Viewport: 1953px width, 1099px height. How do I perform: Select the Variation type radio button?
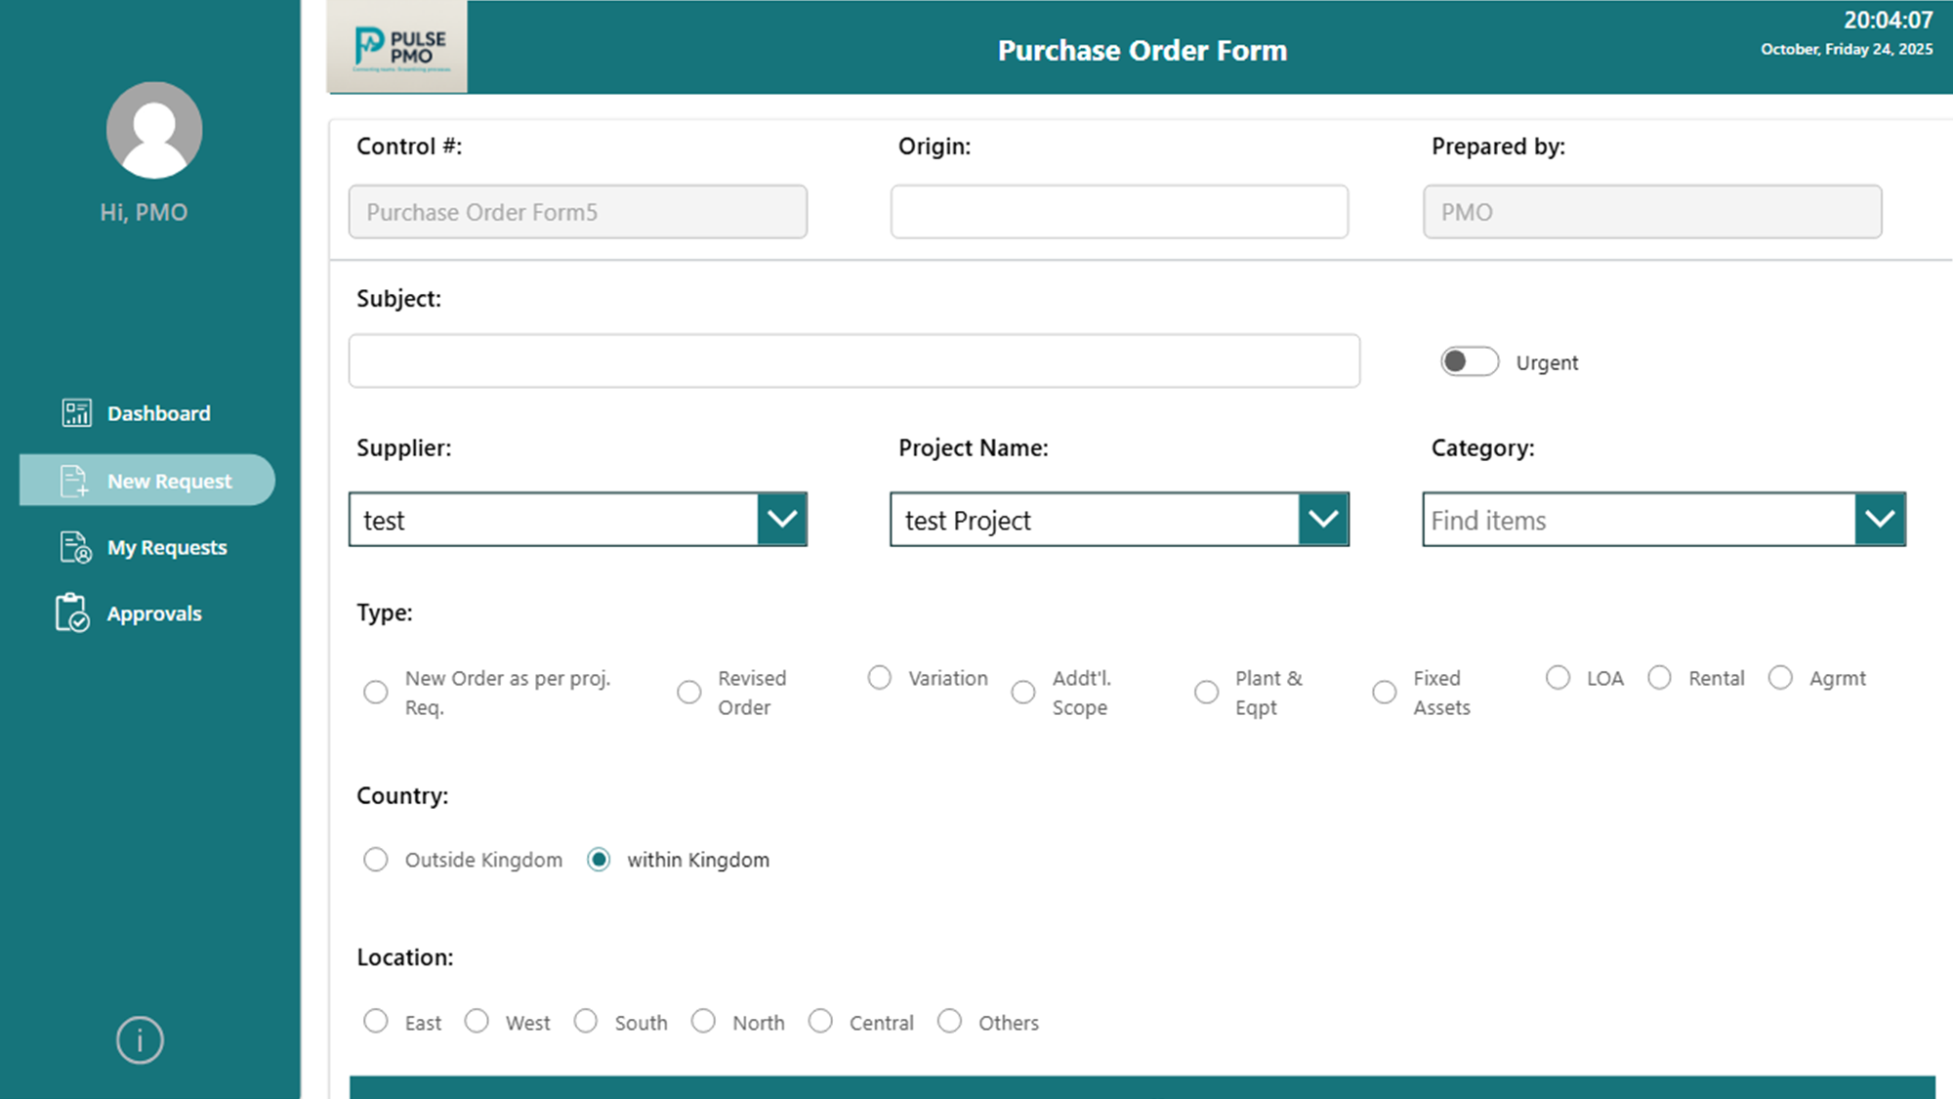coord(880,678)
